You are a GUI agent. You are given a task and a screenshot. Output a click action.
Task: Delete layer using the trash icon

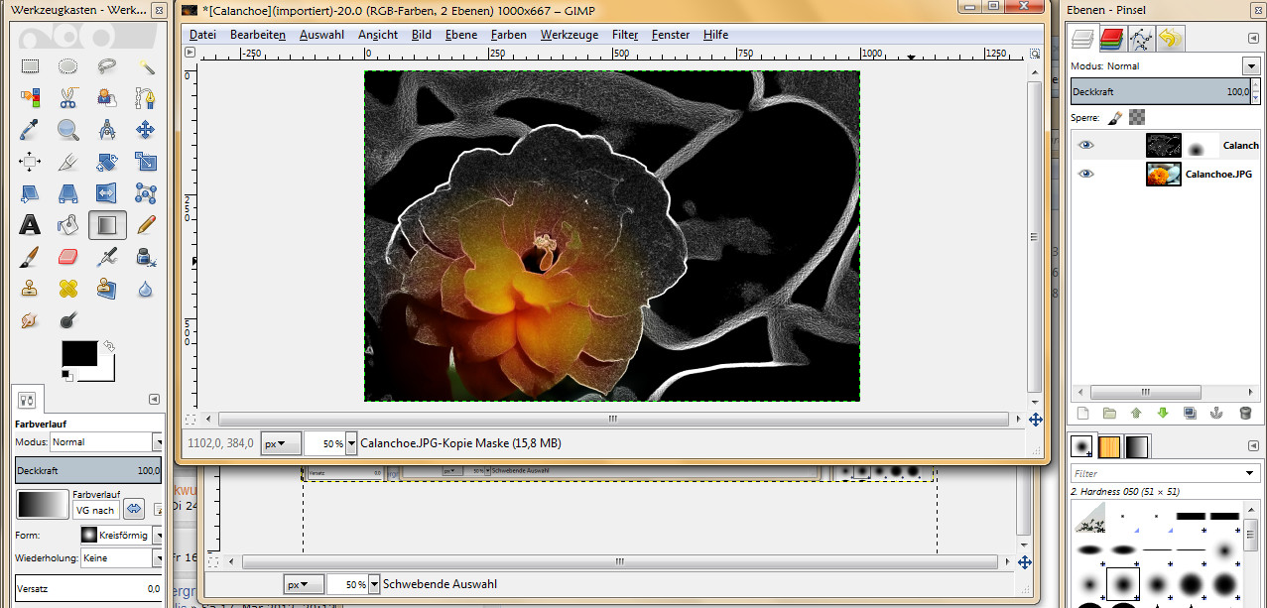pos(1245,413)
